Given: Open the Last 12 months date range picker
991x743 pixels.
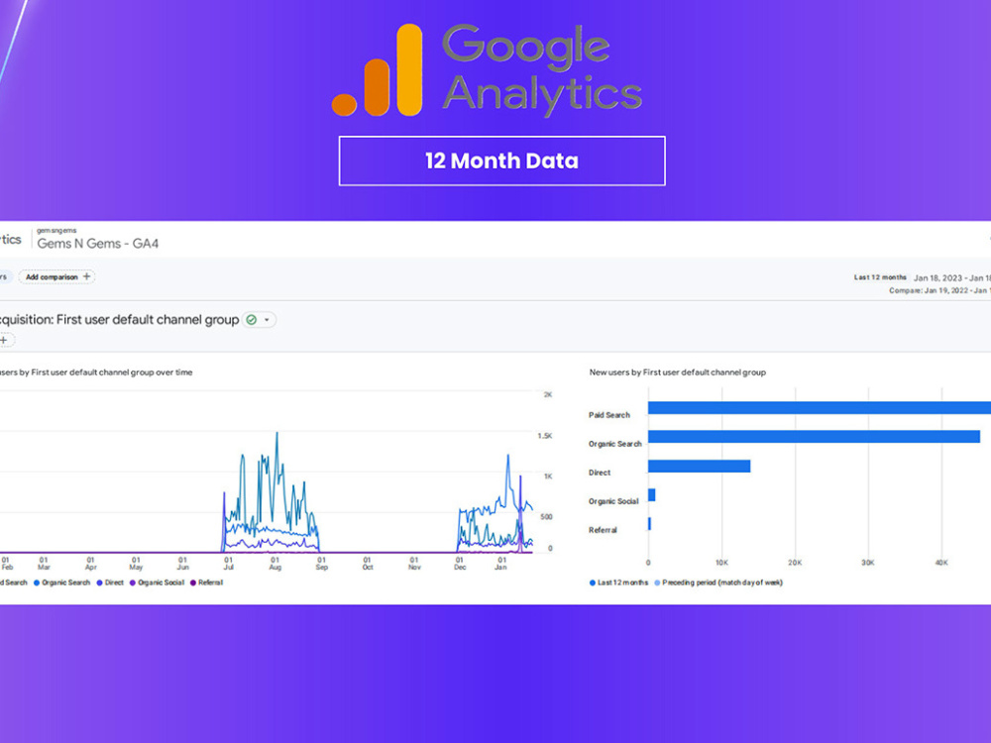Looking at the screenshot, I should click(x=922, y=277).
